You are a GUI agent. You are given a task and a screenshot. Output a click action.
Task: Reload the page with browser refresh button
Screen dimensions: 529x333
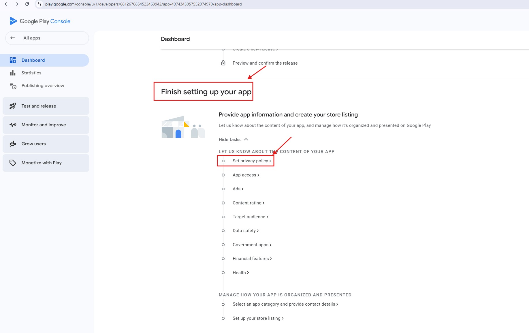point(27,4)
